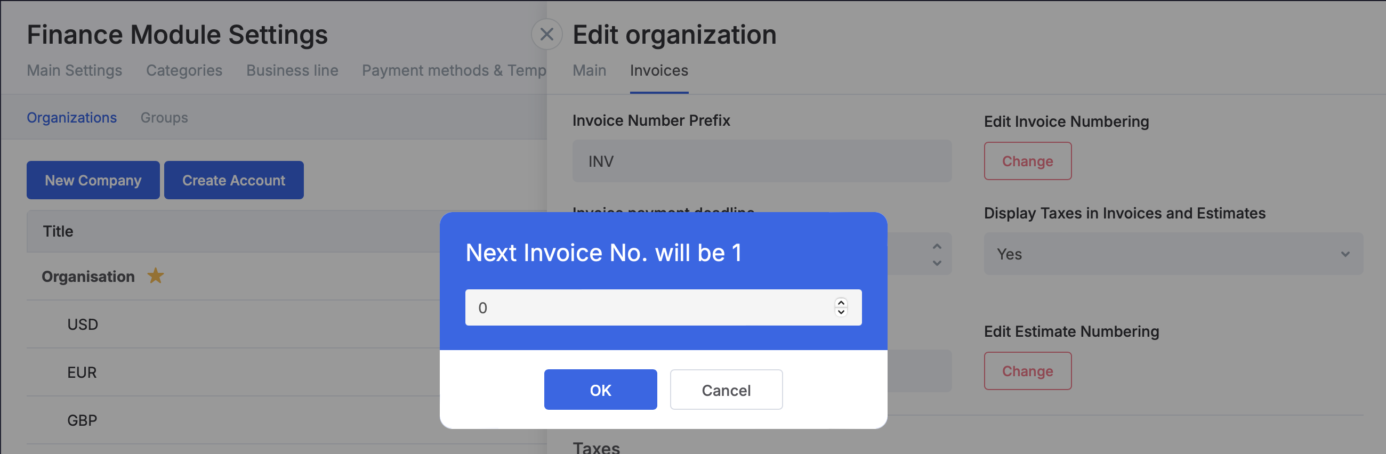Switch to the Main tab
Screen dimensions: 1386x454
589,70
